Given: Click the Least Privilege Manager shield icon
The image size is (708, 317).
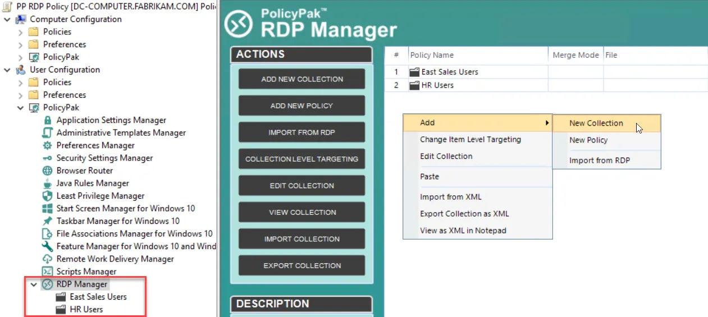Looking at the screenshot, I should pos(48,196).
